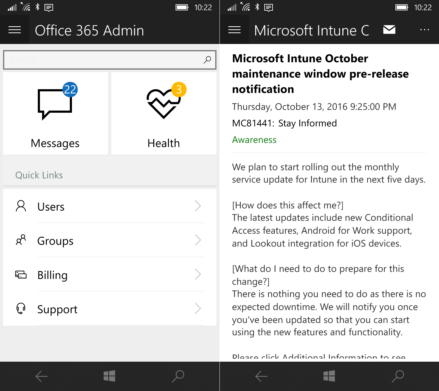Image resolution: width=439 pixels, height=391 pixels.
Task: Expand Groups row chevron
Action: [x=198, y=240]
